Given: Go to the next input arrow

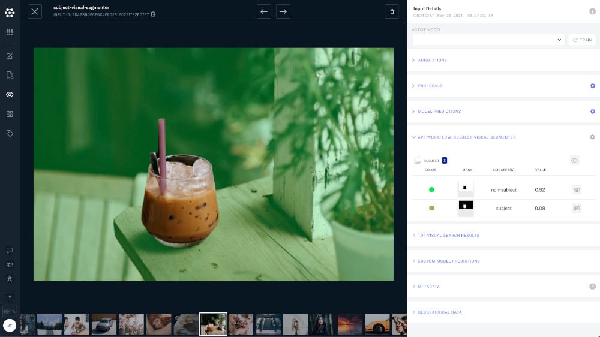Looking at the screenshot, I should coord(283,11).
